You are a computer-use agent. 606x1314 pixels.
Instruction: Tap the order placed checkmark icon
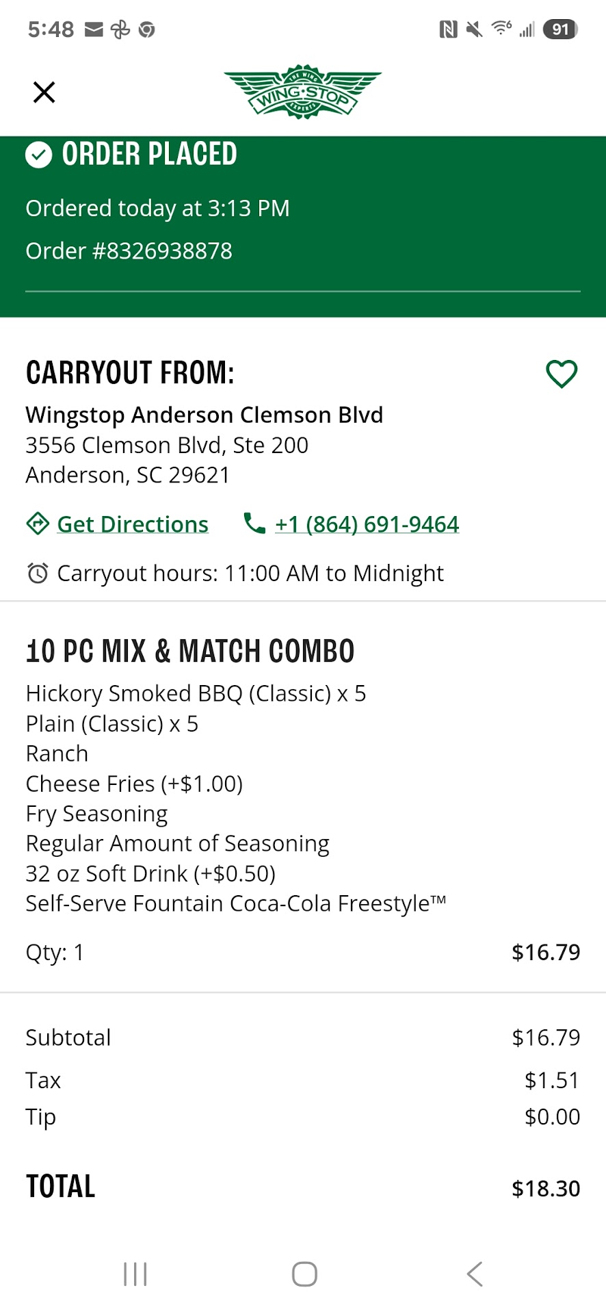tap(39, 155)
